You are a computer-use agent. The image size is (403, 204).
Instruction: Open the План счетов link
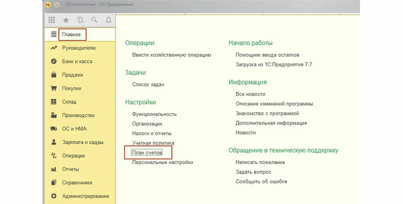[x=147, y=153]
